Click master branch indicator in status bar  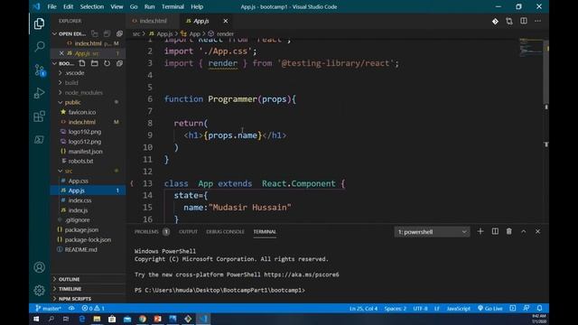point(48,308)
